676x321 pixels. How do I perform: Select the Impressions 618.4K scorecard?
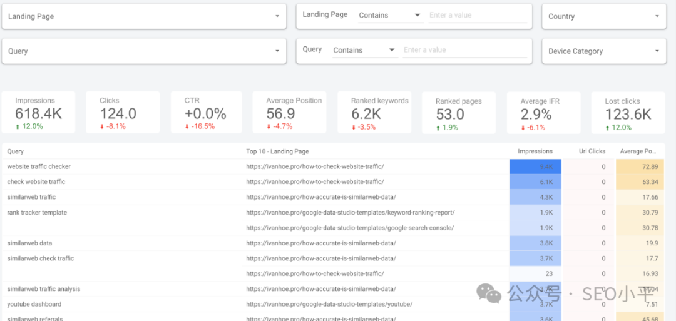pyautogui.click(x=38, y=113)
